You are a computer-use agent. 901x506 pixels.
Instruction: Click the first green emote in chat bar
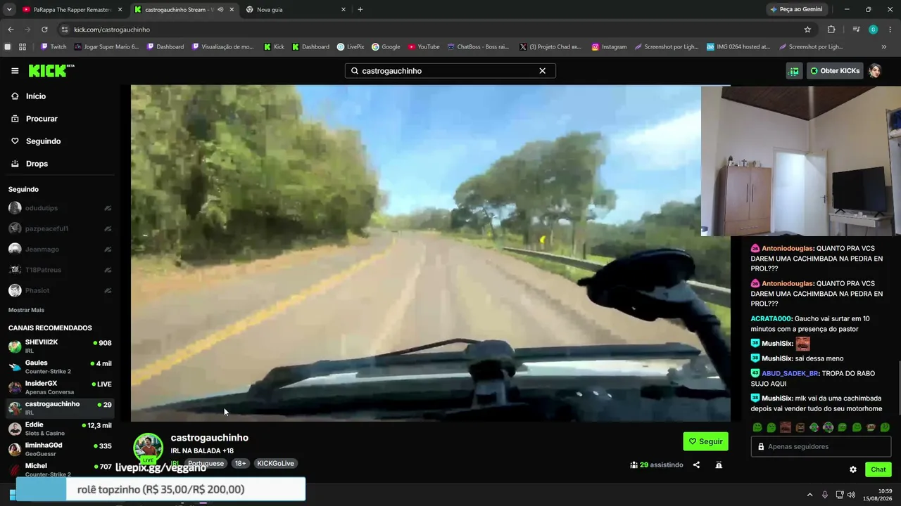click(757, 427)
